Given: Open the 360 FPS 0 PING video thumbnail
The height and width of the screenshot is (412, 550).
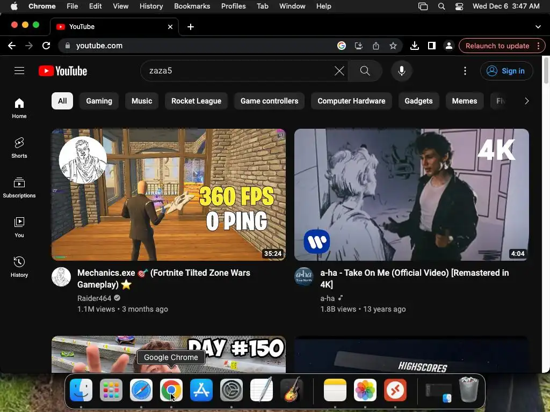Looking at the screenshot, I should point(168,194).
